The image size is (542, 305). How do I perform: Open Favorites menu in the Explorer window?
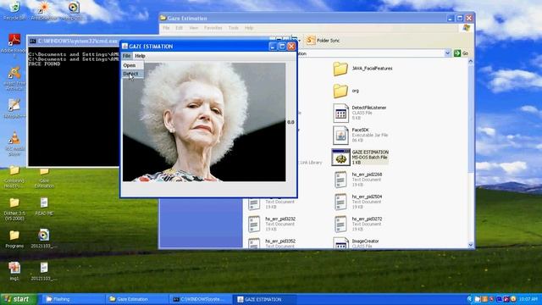[x=213, y=28]
